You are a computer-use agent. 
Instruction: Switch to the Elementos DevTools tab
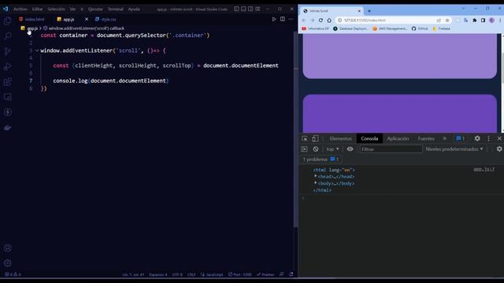340,138
